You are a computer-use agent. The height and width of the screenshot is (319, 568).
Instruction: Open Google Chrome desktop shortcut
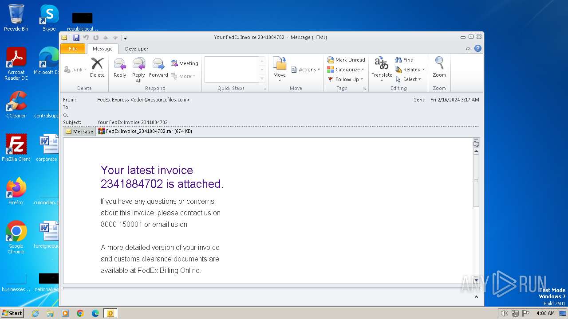coord(16,237)
